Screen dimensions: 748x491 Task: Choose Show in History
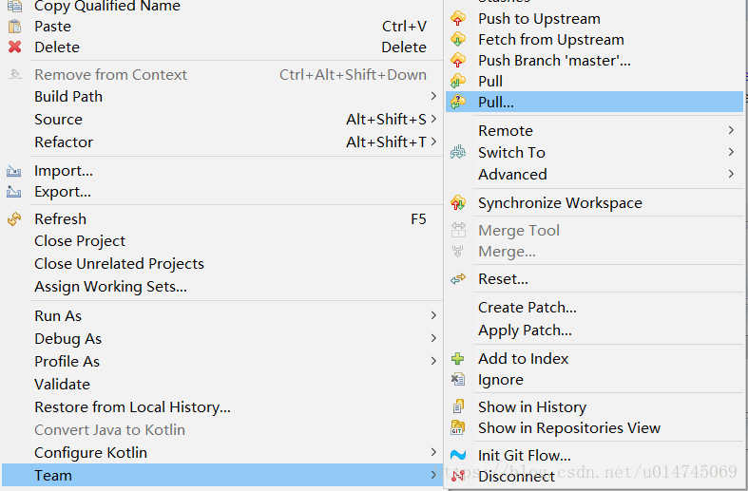[x=594, y=406]
